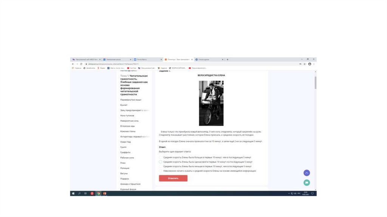Open the YouTube bookmark
The width and height of the screenshot is (387, 217).
tap(132, 68)
